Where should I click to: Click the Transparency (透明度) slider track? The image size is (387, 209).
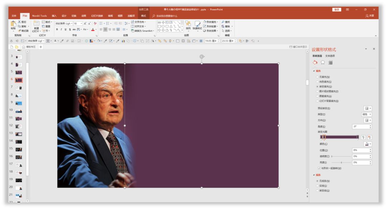pyautogui.click(x=341, y=156)
